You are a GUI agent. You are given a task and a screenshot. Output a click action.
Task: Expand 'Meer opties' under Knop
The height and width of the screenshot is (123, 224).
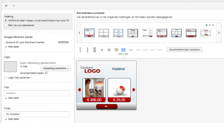point(13,119)
